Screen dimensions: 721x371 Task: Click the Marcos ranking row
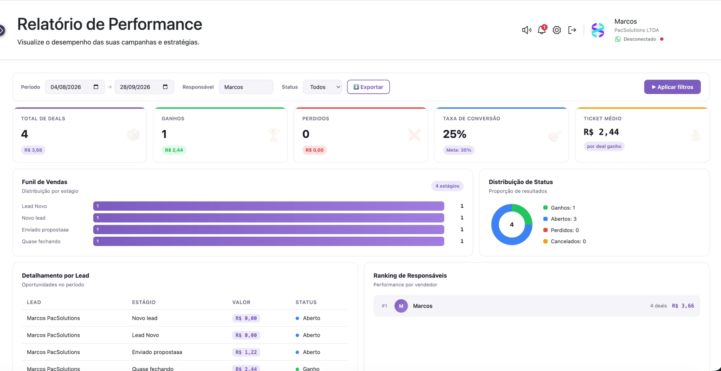coord(536,306)
